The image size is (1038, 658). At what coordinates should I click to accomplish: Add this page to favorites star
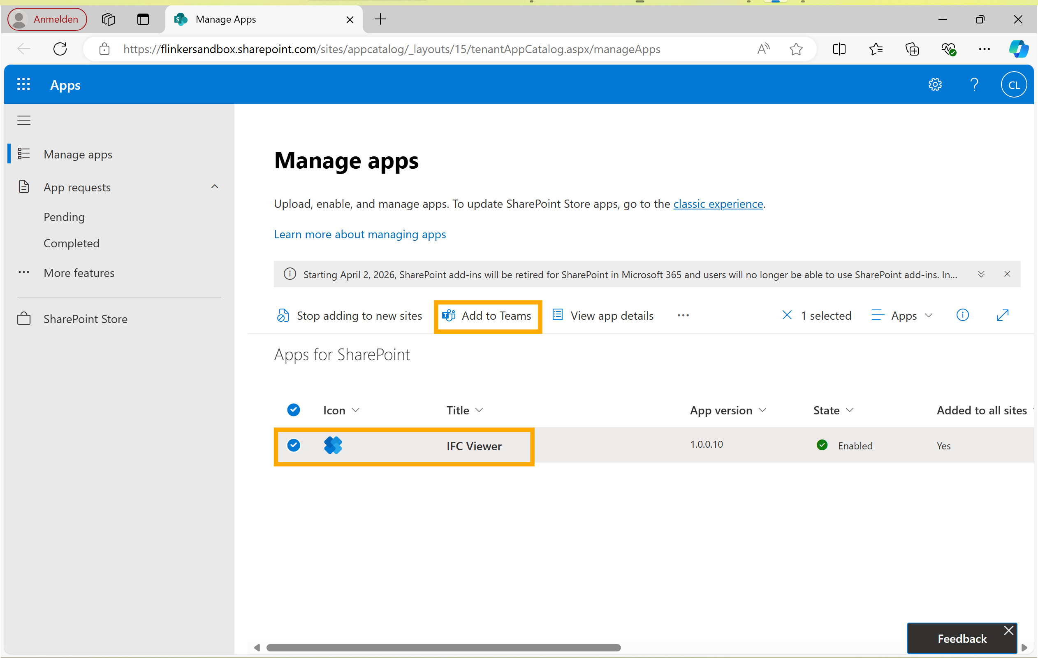pos(796,49)
